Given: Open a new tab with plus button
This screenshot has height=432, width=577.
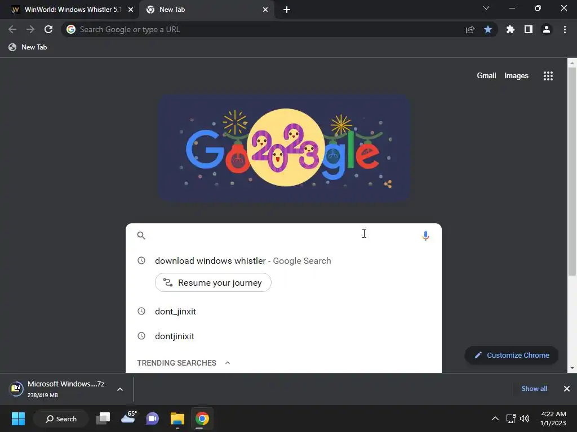Looking at the screenshot, I should [x=287, y=10].
